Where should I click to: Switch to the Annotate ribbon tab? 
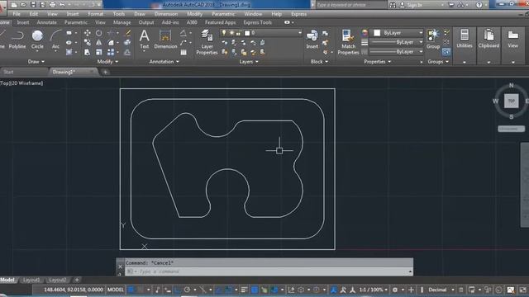[46, 22]
